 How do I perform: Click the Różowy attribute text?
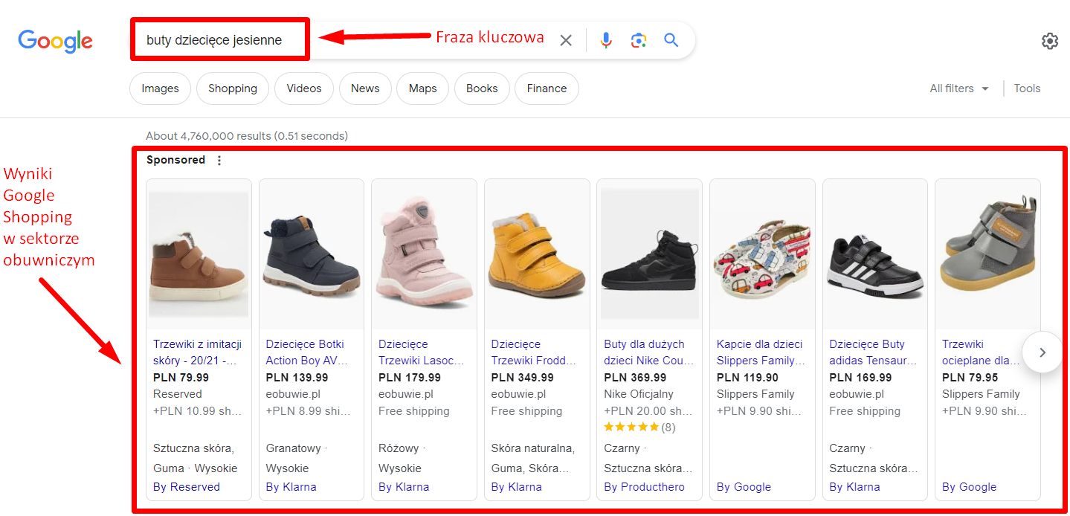398,448
